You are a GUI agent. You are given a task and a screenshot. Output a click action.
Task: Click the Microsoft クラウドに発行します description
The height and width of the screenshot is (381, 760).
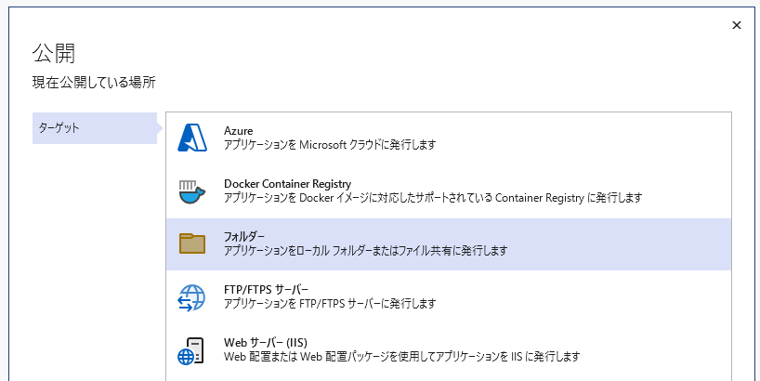(x=330, y=144)
